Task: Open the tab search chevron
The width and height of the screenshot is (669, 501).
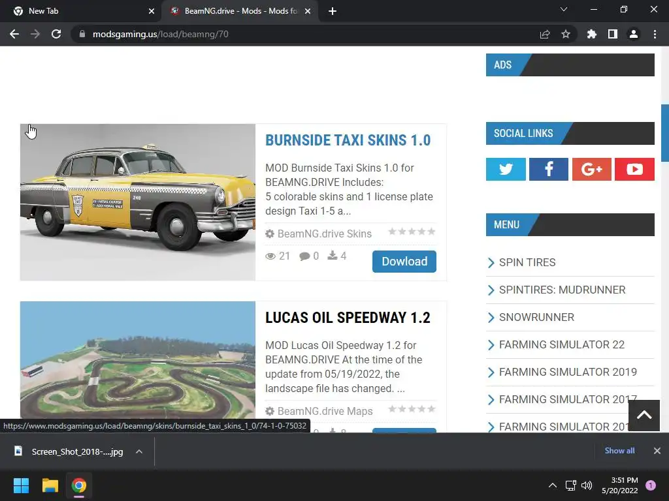Action: tap(564, 9)
